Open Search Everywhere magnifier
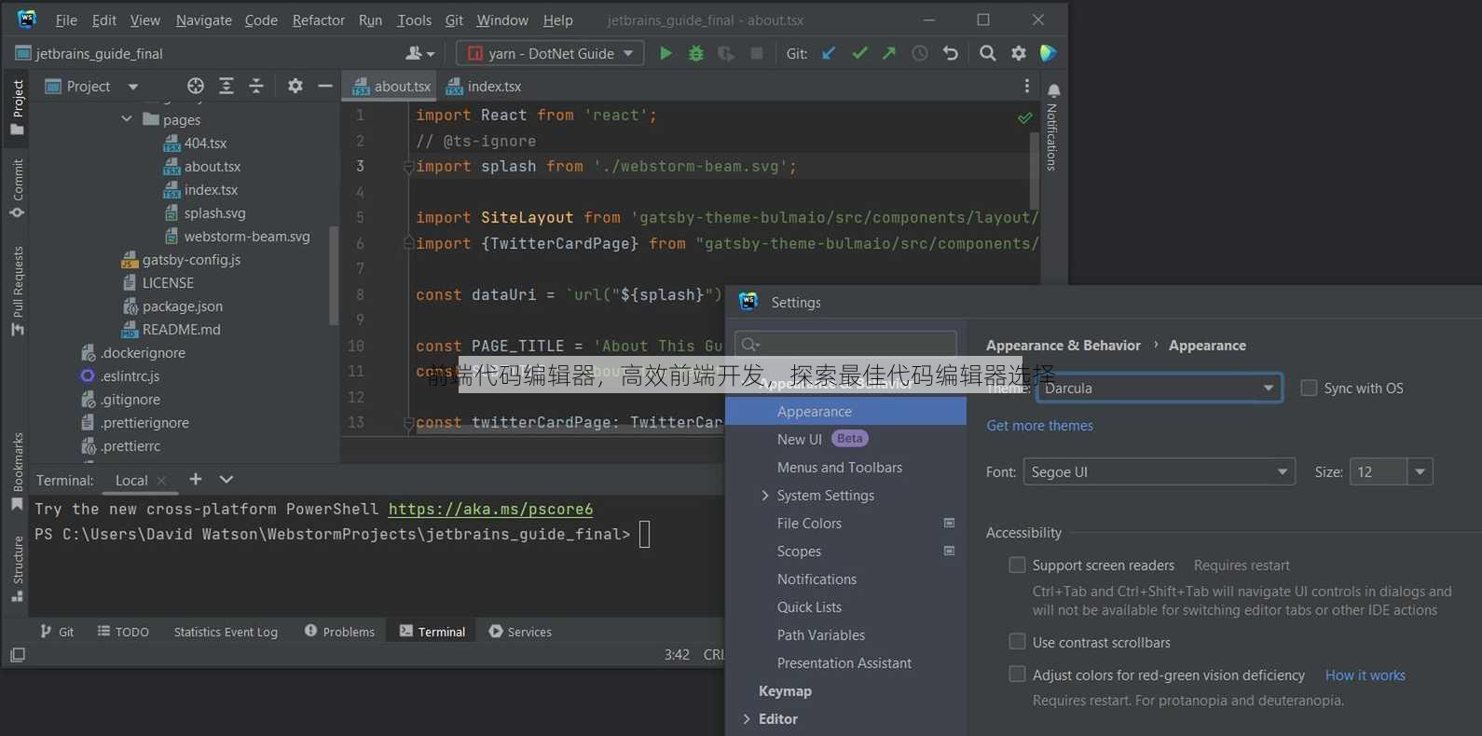1482x736 pixels. pos(988,54)
